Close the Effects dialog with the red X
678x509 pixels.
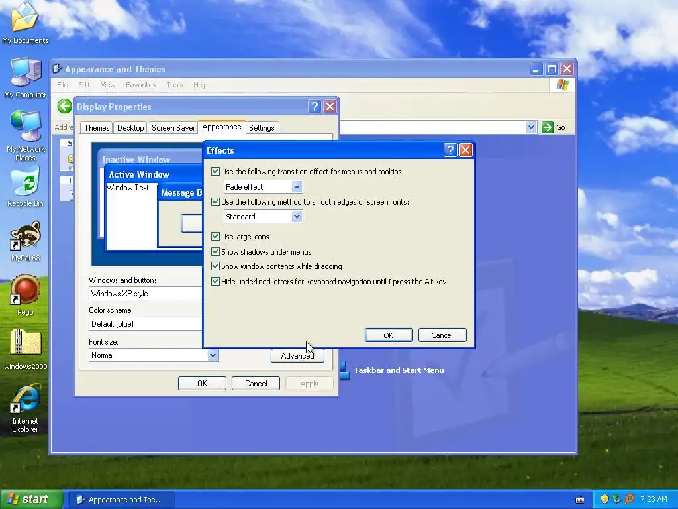point(465,150)
